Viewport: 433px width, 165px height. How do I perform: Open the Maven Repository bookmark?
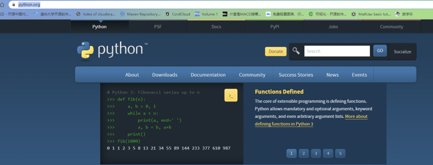[140, 14]
